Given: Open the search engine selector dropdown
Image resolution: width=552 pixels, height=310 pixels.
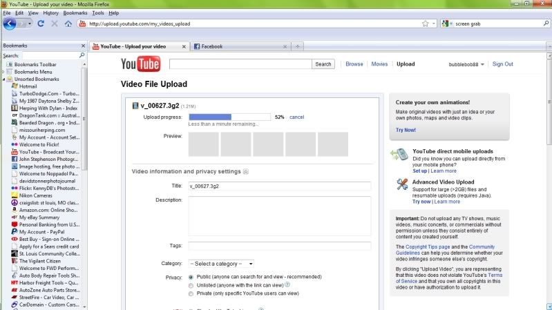Looking at the screenshot, I should tap(447, 23).
